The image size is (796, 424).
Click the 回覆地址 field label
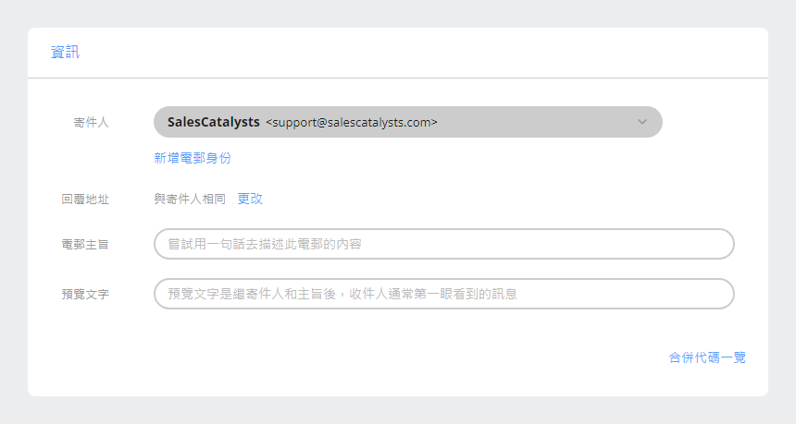point(85,199)
